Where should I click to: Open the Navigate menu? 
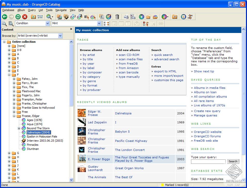click(x=61, y=10)
